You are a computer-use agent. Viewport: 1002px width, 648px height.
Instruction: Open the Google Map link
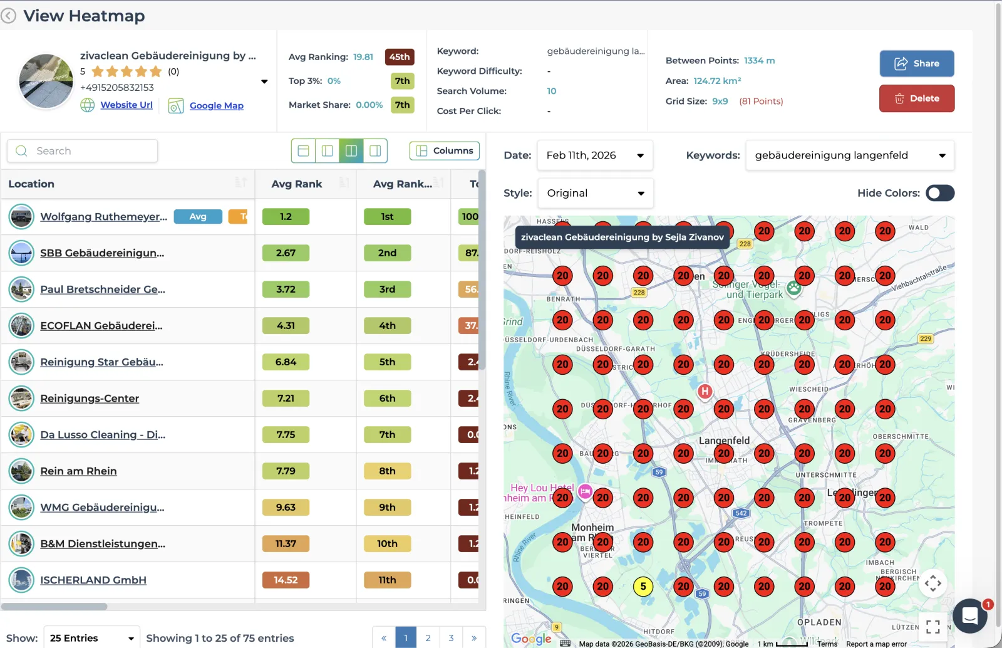(x=217, y=105)
